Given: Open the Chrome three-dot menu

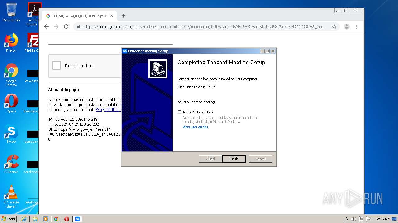Looking at the screenshot, I should [357, 27].
